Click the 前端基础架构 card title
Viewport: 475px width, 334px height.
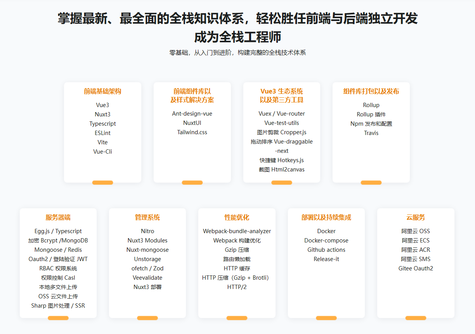[102, 92]
